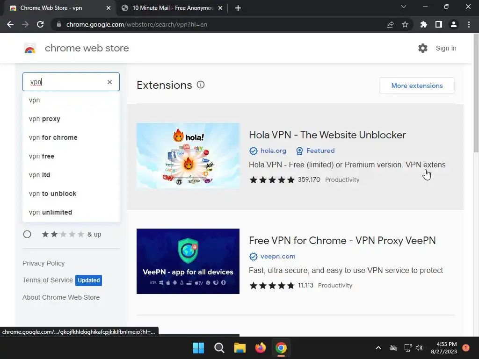Open the Chrome three-dot menu
Screen dimensions: 479x359
click(469, 24)
